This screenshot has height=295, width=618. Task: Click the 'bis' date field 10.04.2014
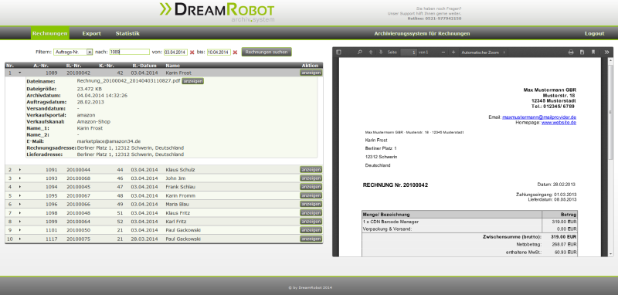tap(219, 52)
